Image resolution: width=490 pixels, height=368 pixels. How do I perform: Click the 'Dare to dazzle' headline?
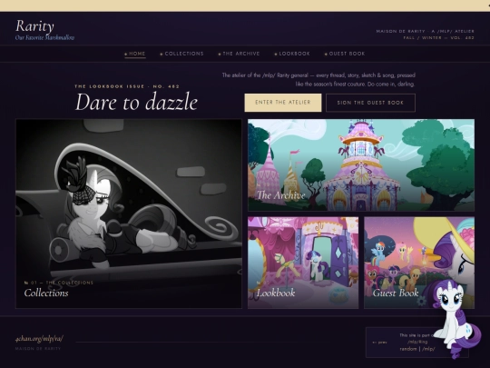pyautogui.click(x=136, y=102)
